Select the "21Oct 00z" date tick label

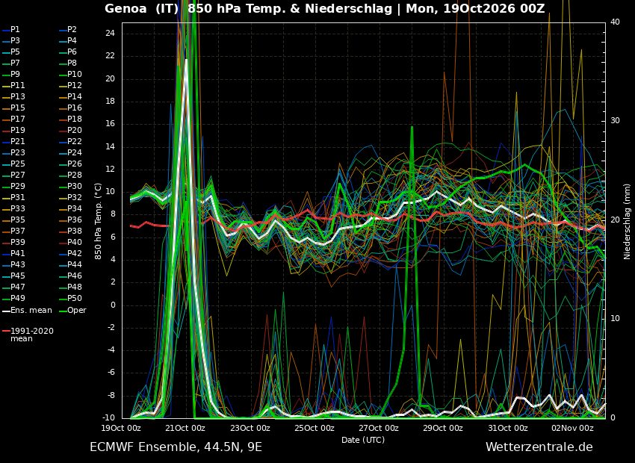click(x=185, y=428)
